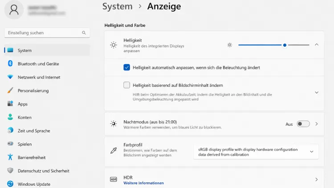The width and height of the screenshot is (334, 188).
Task: Turn on the Nachtmodus toggle
Action: pos(303,124)
